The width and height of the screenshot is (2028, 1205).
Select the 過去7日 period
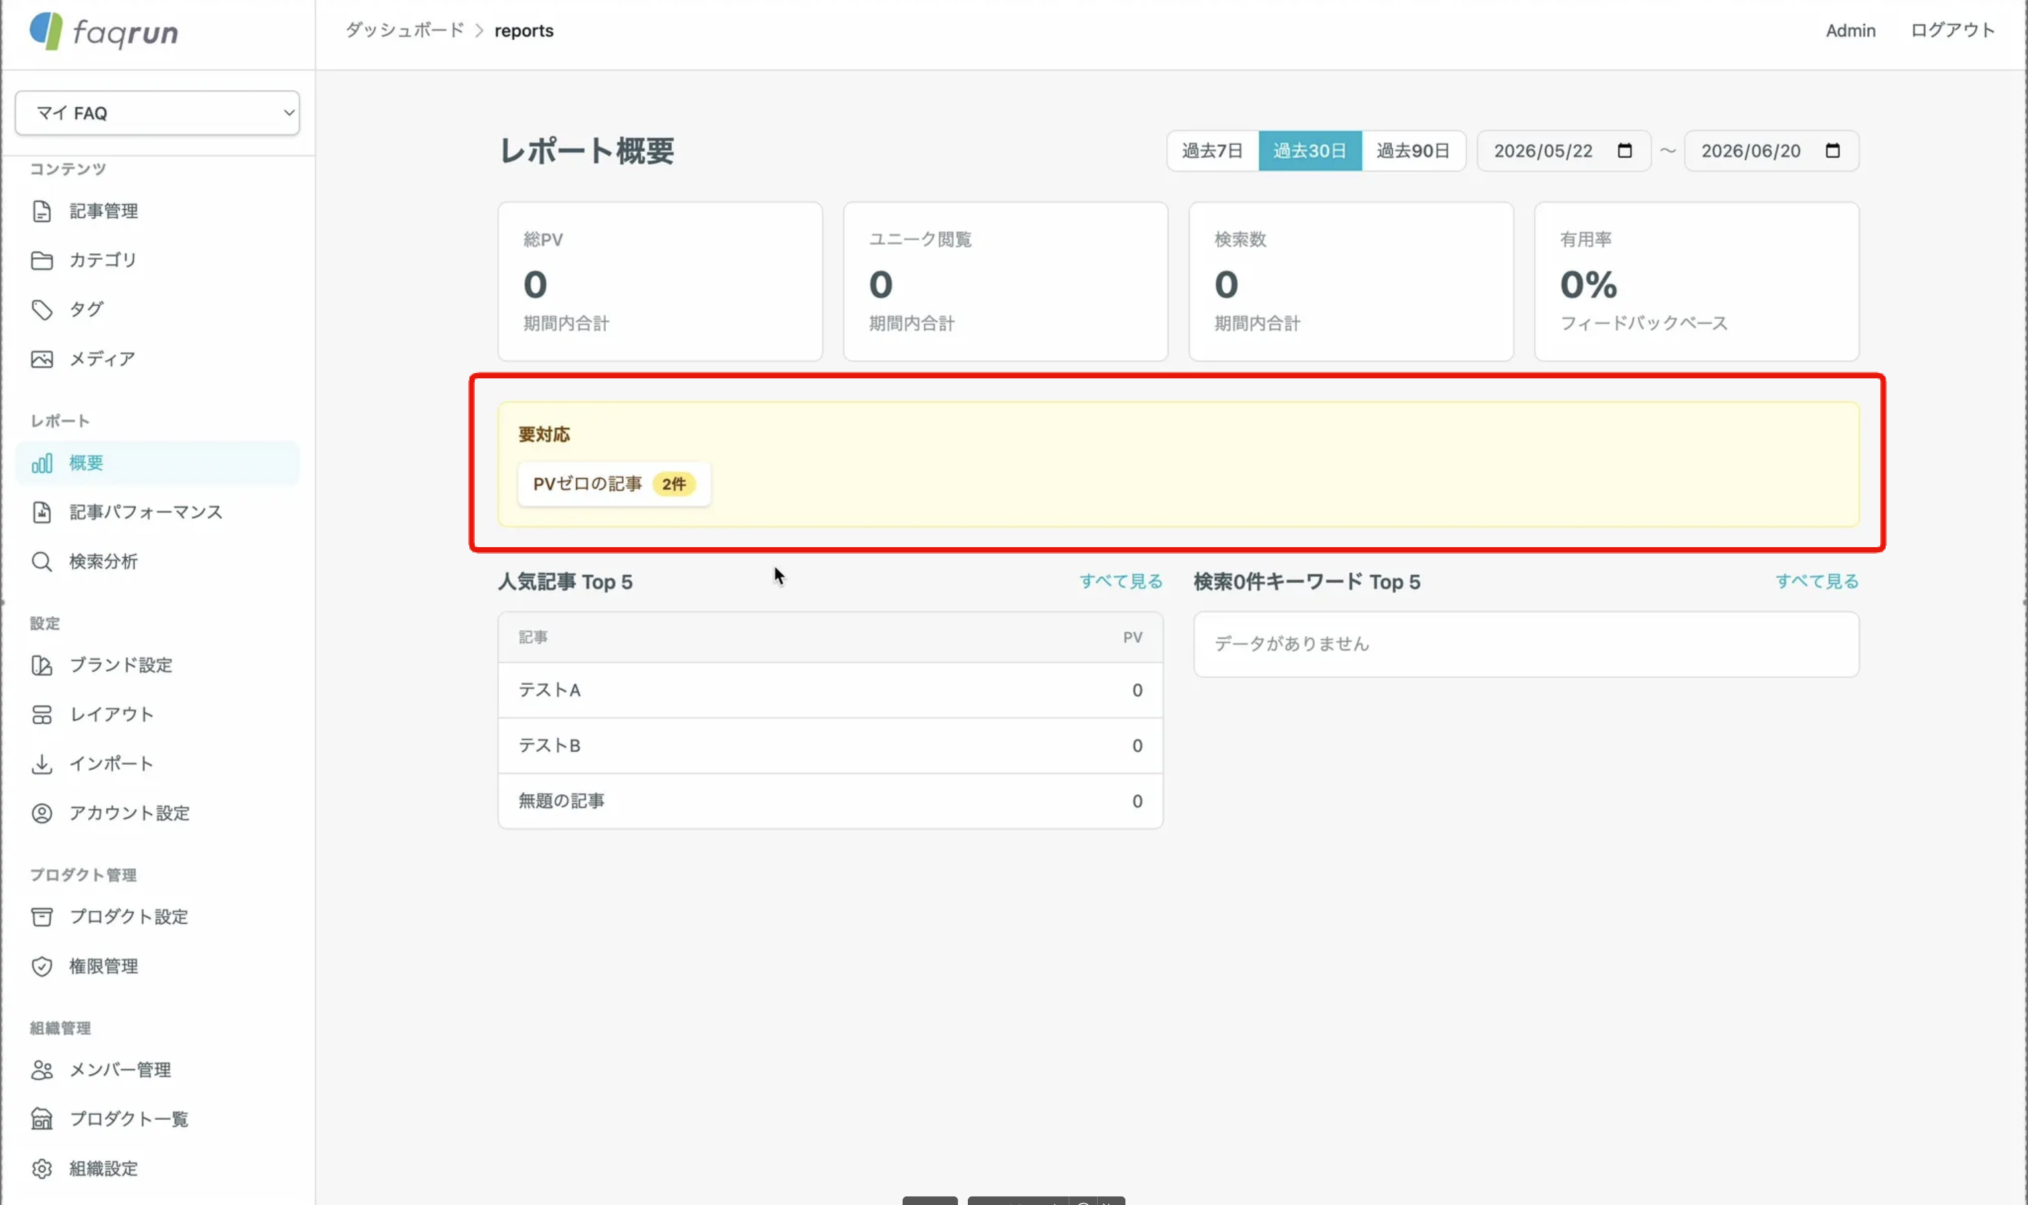(1212, 150)
